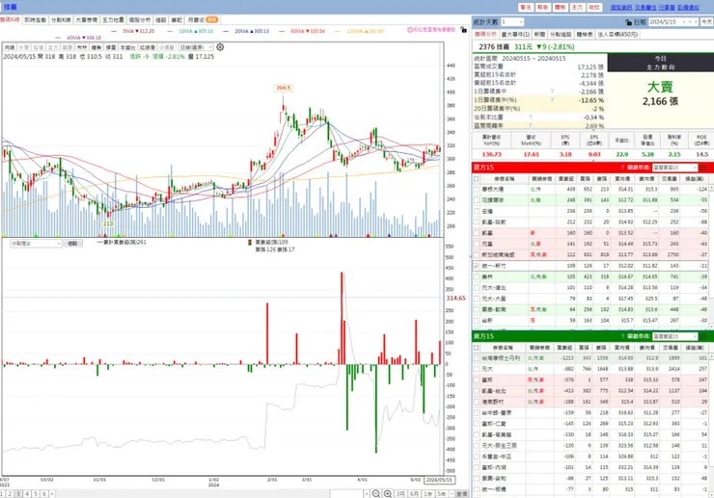Click the pink notice link above the chart
Image resolution: width=714 pixels, height=498 pixels.
point(431,30)
